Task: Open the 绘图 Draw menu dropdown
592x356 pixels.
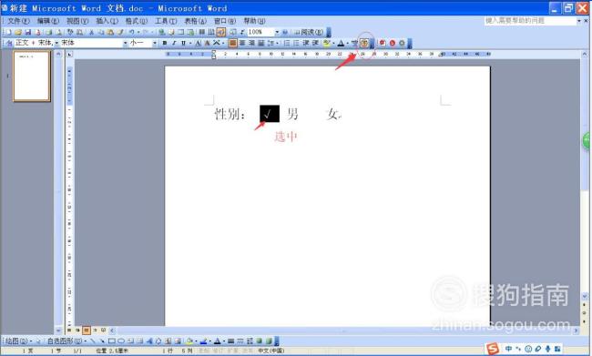Action: point(17,341)
